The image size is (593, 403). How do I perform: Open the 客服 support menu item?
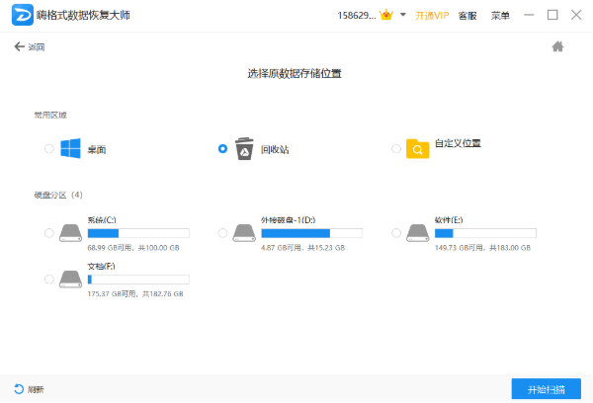pos(467,16)
